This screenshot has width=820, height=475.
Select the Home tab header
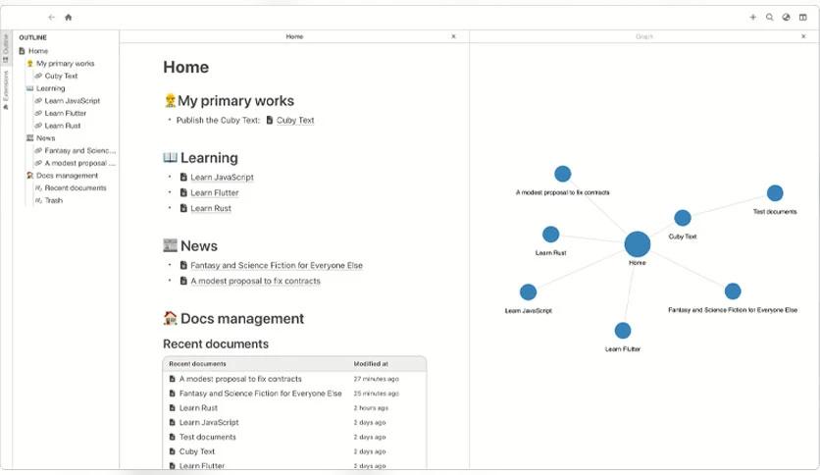(x=294, y=36)
